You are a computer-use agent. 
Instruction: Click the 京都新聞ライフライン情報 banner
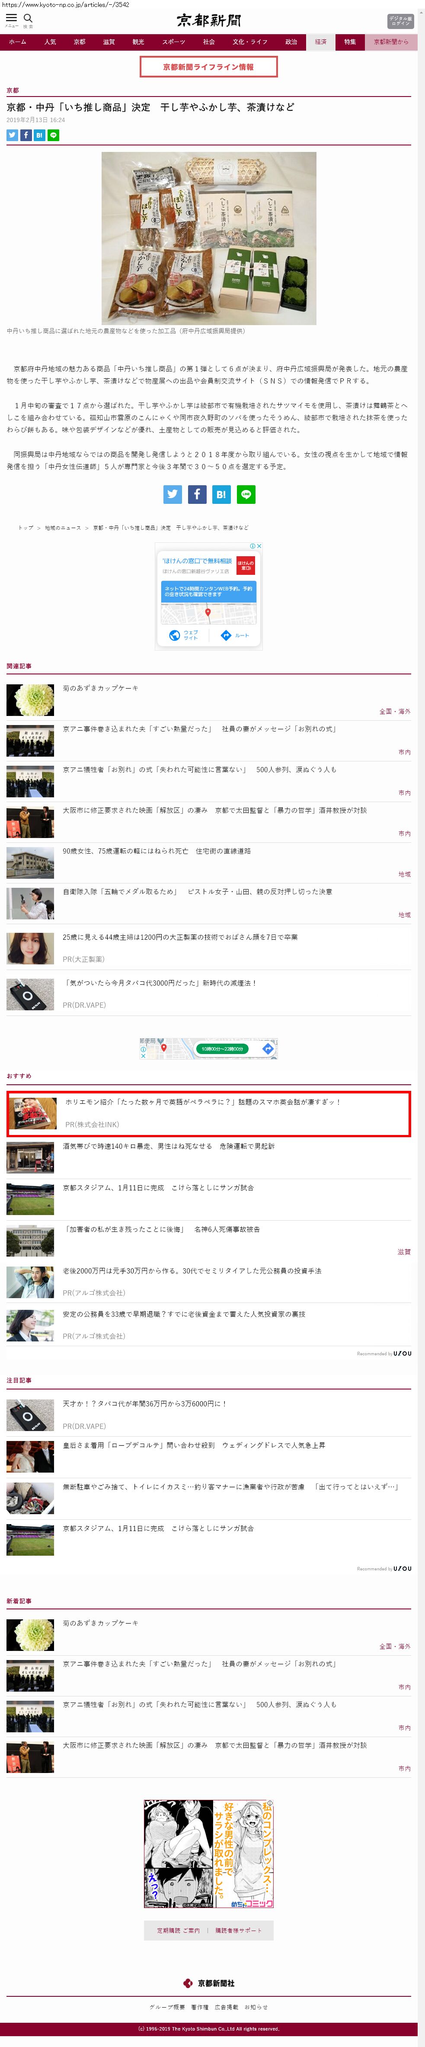tap(208, 68)
